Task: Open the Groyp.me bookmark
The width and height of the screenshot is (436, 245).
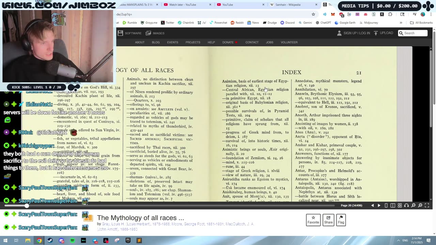Action: tap(149, 23)
